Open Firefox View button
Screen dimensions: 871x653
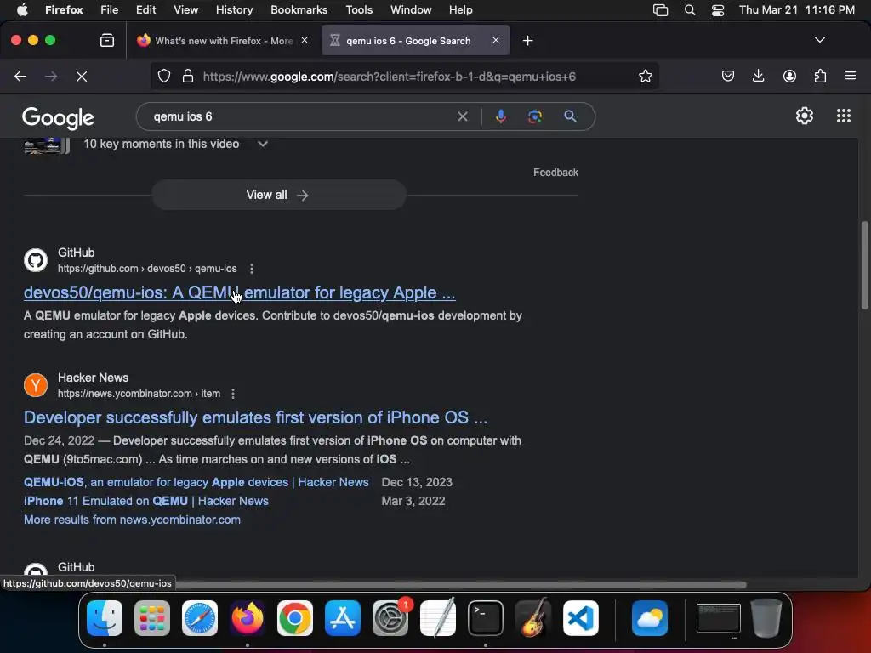pyautogui.click(x=107, y=41)
